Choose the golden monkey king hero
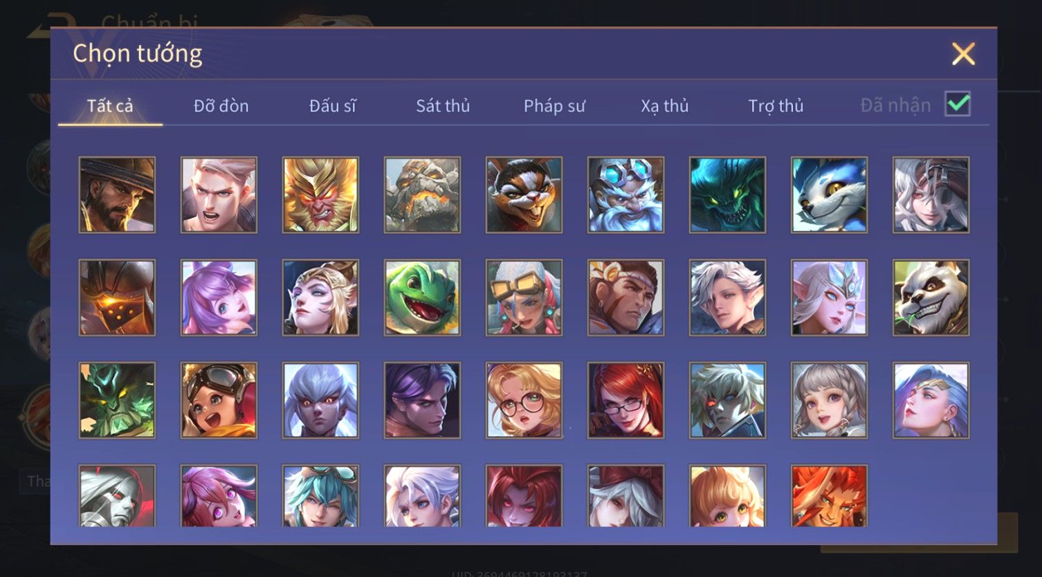Screen dimensions: 1042x577 pos(320,194)
